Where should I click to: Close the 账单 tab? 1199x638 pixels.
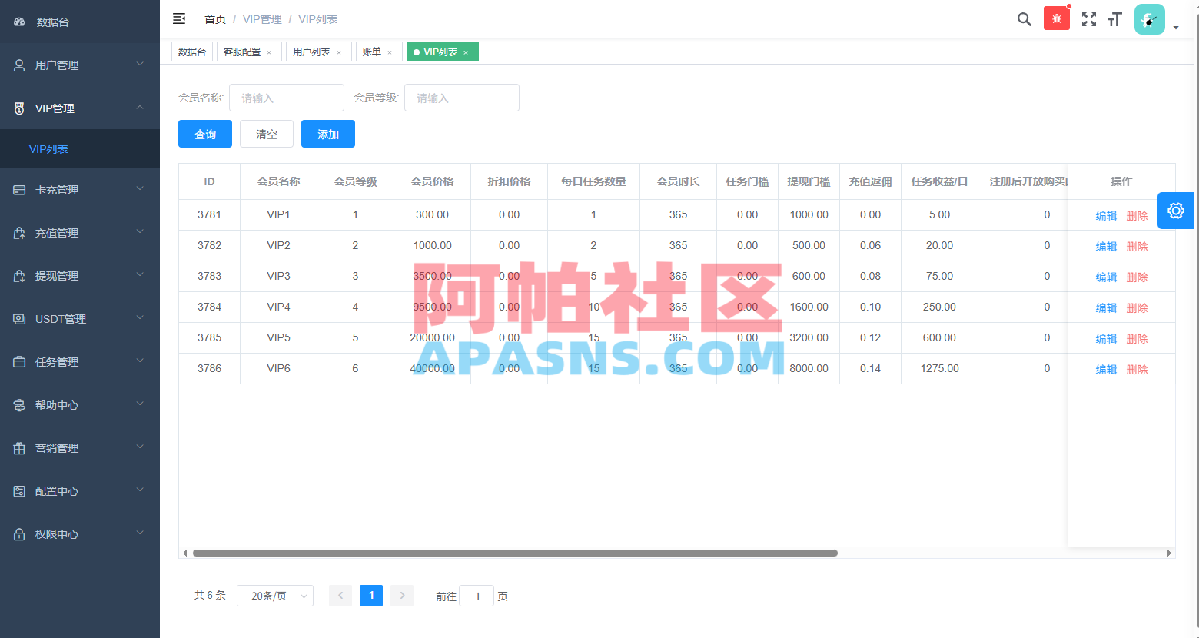point(390,52)
